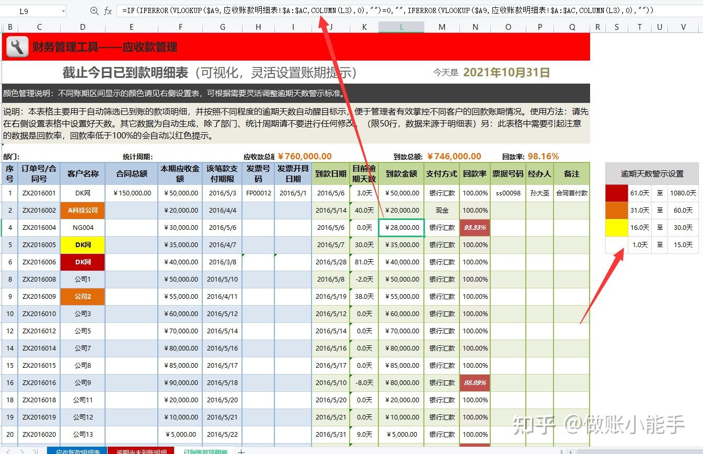Select the 1.0天 lower limit cell
703x454 pixels.
(640, 245)
